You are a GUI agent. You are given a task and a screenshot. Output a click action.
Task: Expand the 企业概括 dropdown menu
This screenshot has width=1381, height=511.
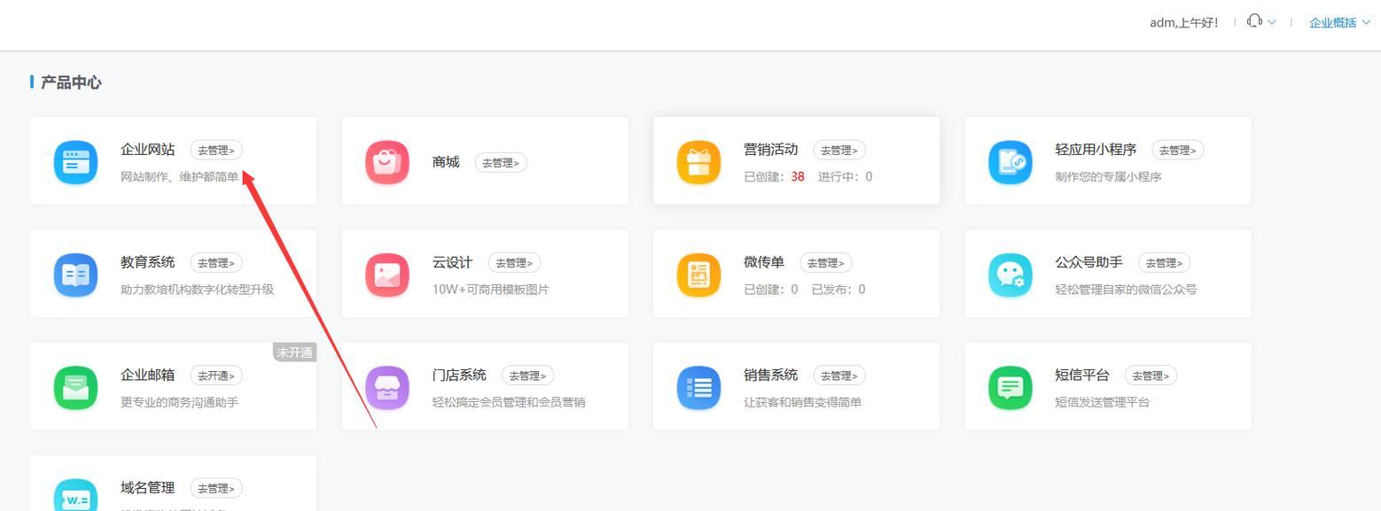[x=1339, y=22]
